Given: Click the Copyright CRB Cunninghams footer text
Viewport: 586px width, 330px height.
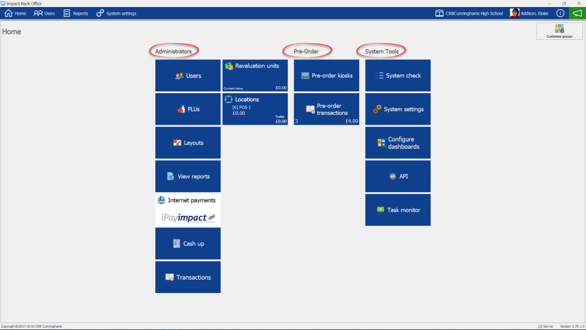Looking at the screenshot, I should click(32, 326).
